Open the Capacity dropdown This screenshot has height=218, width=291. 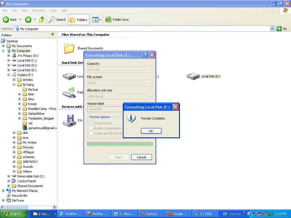(150, 70)
